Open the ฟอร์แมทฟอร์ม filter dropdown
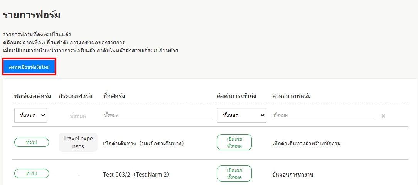Screen dimensions: 418x185 (x=31, y=115)
